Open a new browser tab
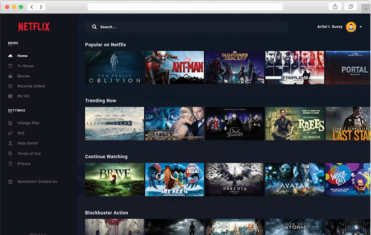This screenshot has width=371, height=235. point(366,9)
